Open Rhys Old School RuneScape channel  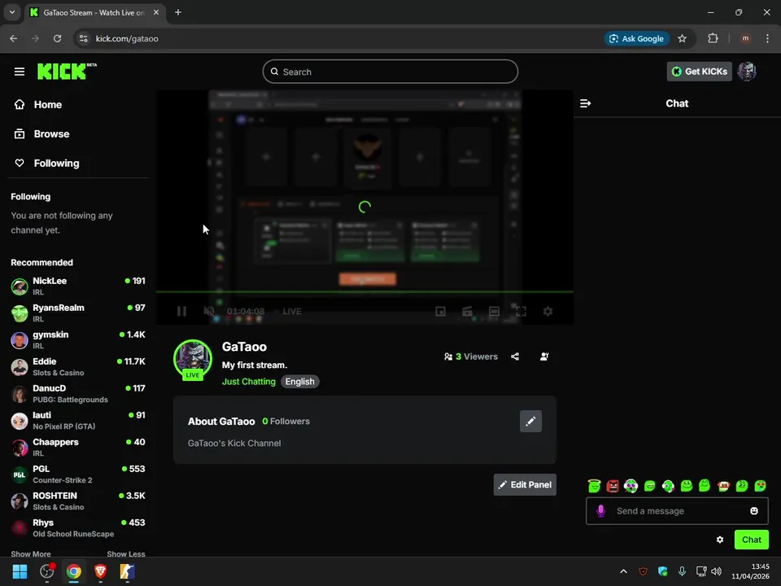click(78, 528)
